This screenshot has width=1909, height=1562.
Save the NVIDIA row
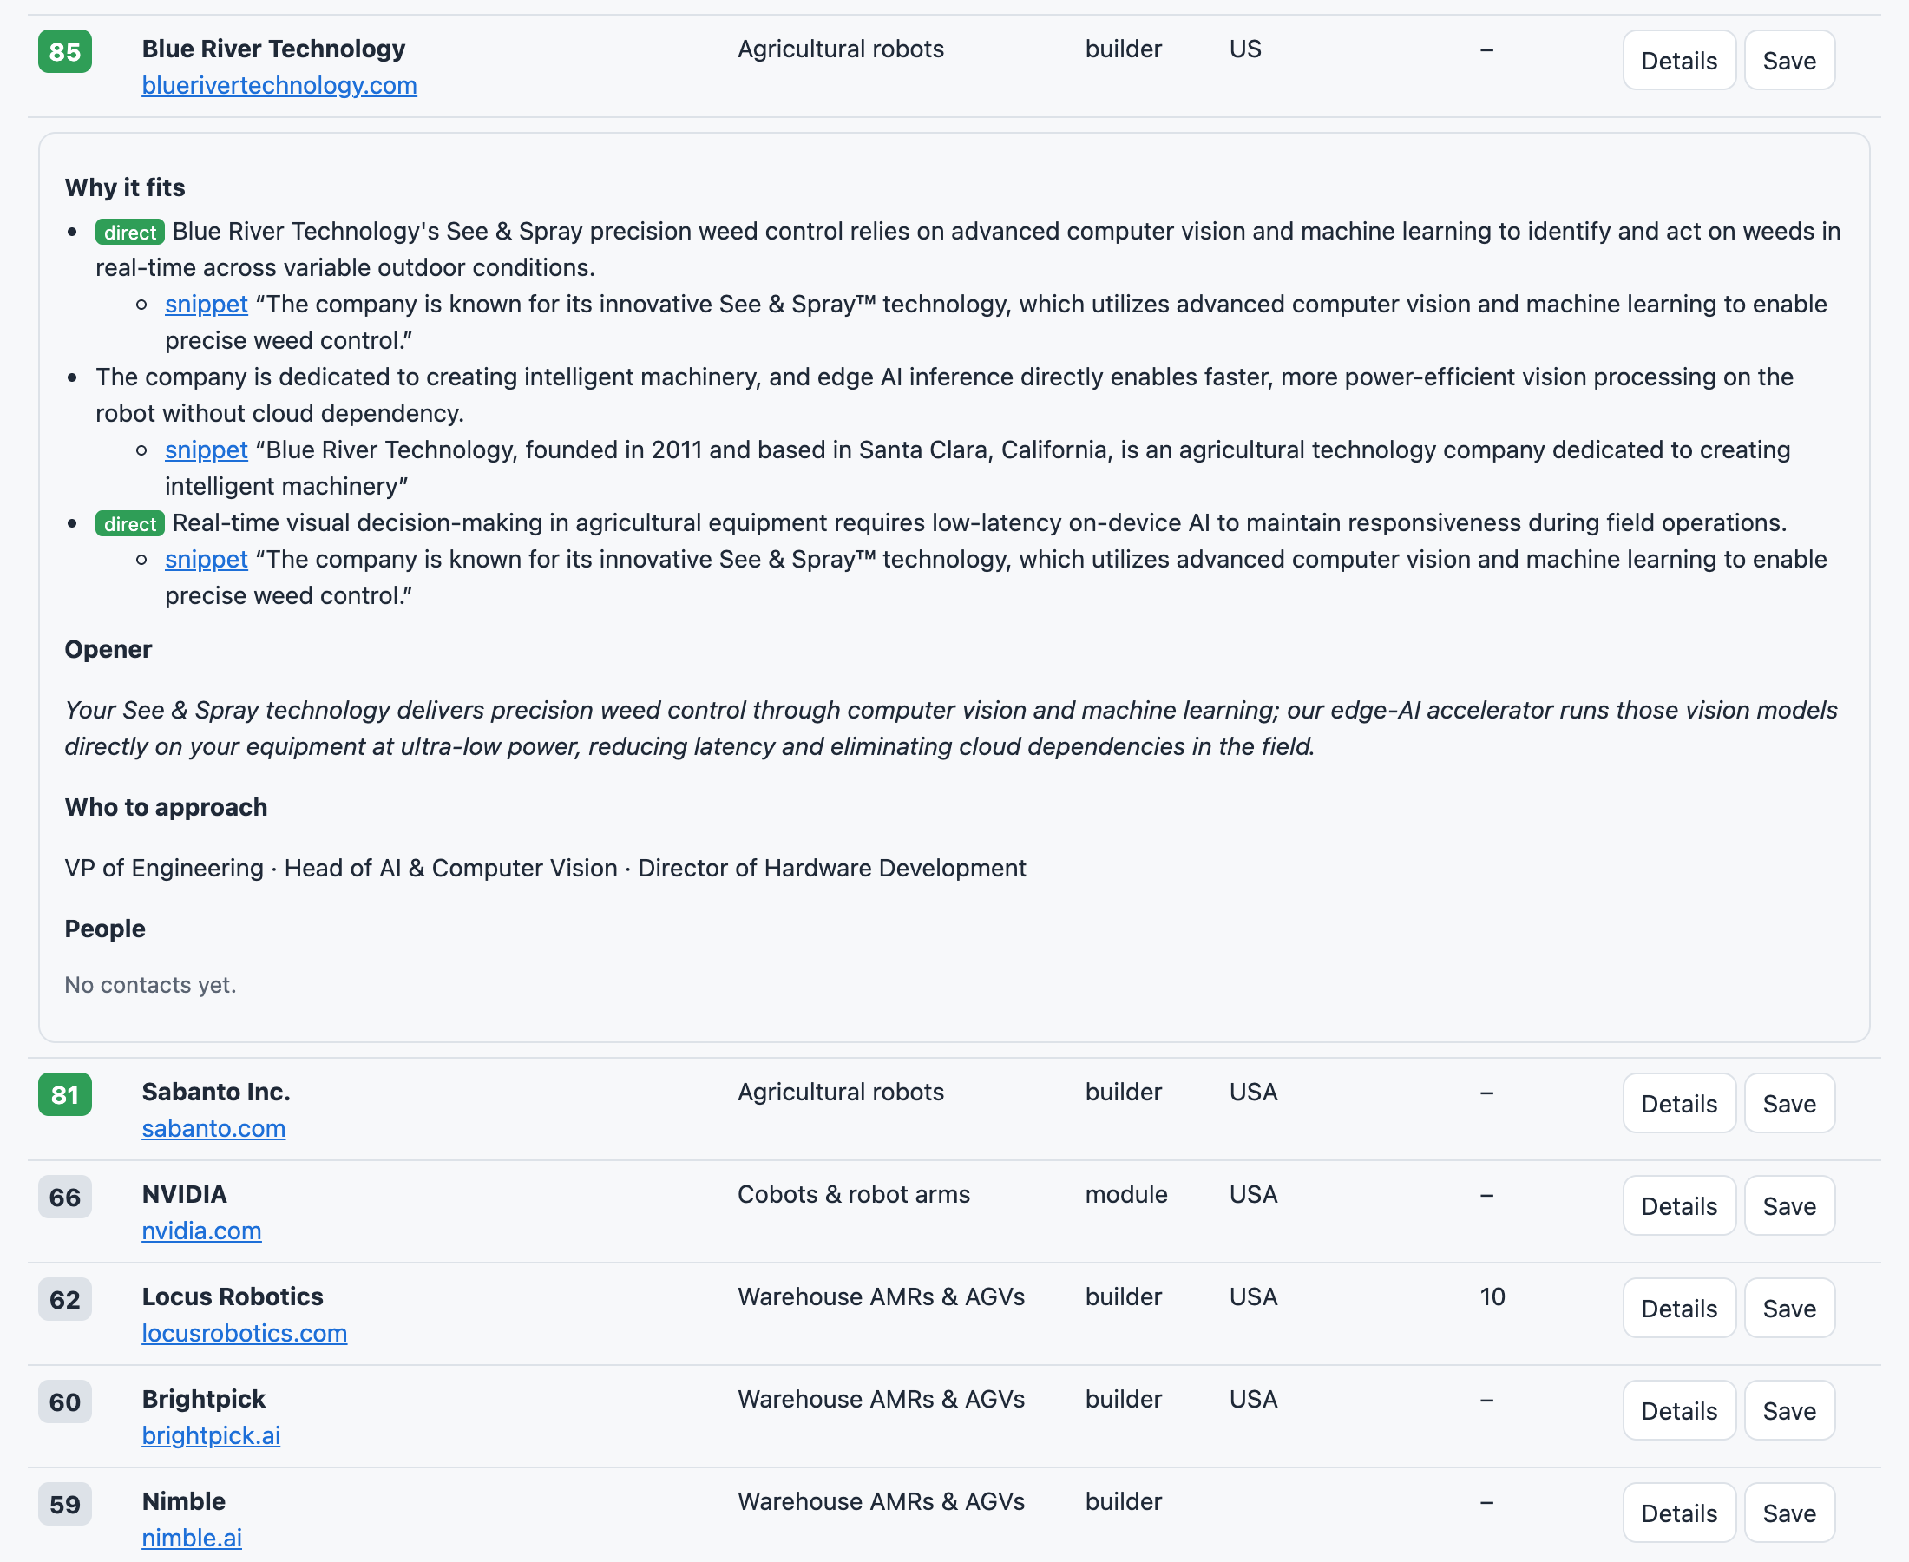1789,1205
